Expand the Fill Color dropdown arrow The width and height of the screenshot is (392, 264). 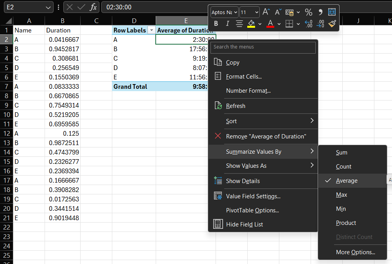point(260,24)
